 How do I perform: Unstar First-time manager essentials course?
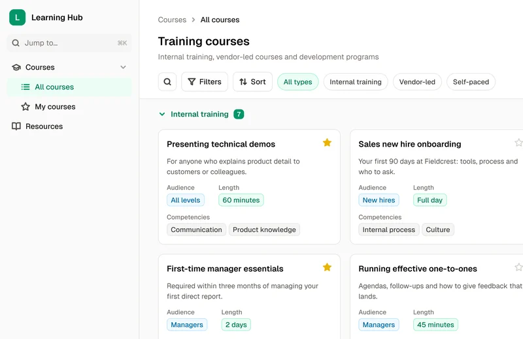(x=328, y=267)
